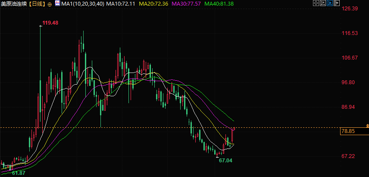The image size is (369, 177).
Task: Click the orange circled-plus icon
Action: (50, 4)
